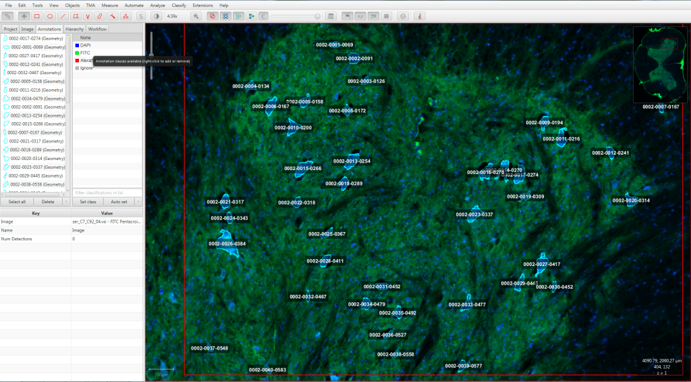Toggle the grid overlay button
Viewport: 691px width, 382px height.
(385, 16)
